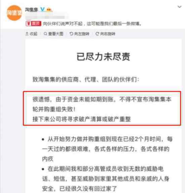Click the 置顶 pinned label
The height and width of the screenshot is (193, 185).
[36, 23]
